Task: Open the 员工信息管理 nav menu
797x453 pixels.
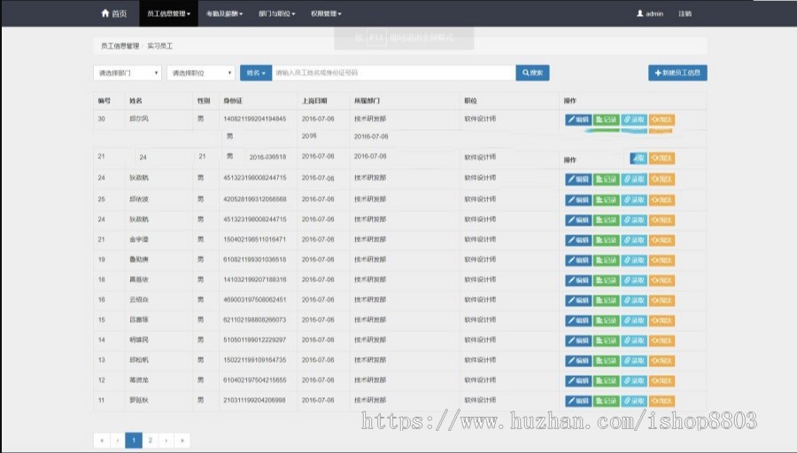Action: point(169,13)
